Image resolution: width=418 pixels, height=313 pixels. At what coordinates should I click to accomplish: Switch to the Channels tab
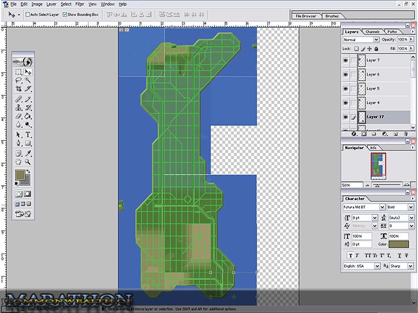pos(373,32)
